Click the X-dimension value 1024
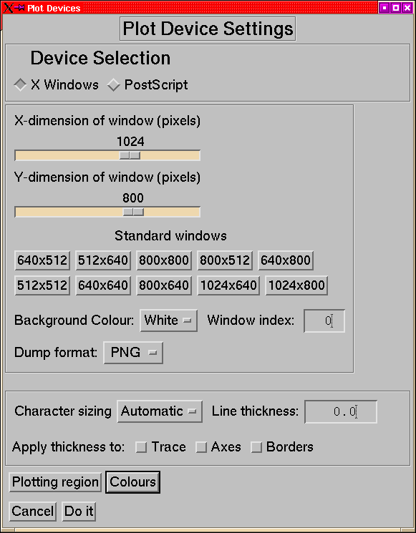 [x=130, y=142]
